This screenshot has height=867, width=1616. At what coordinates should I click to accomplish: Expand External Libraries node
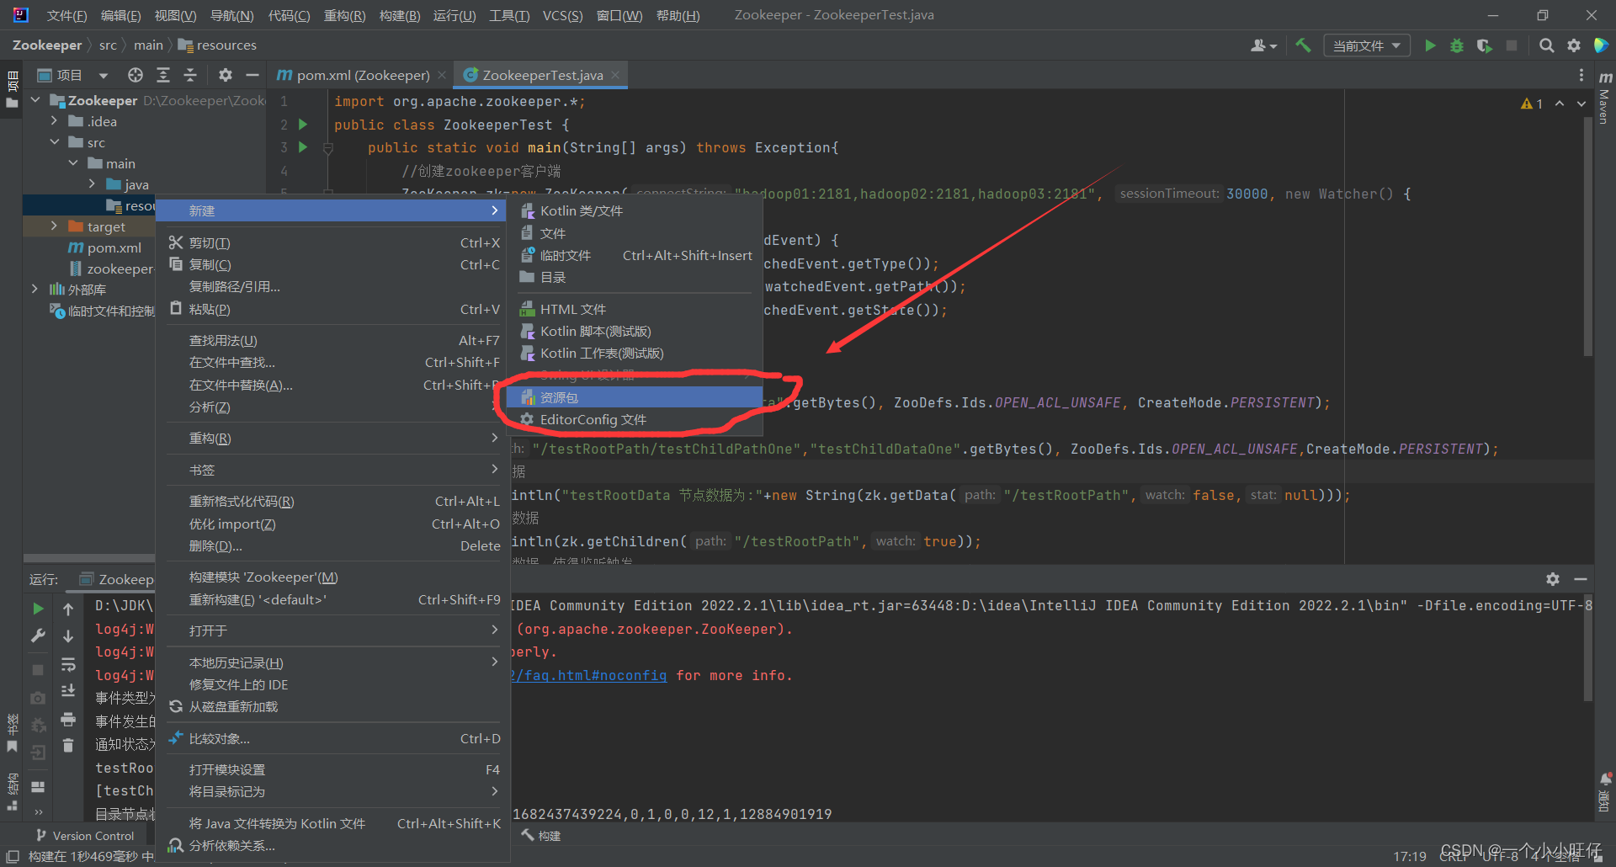(35, 290)
